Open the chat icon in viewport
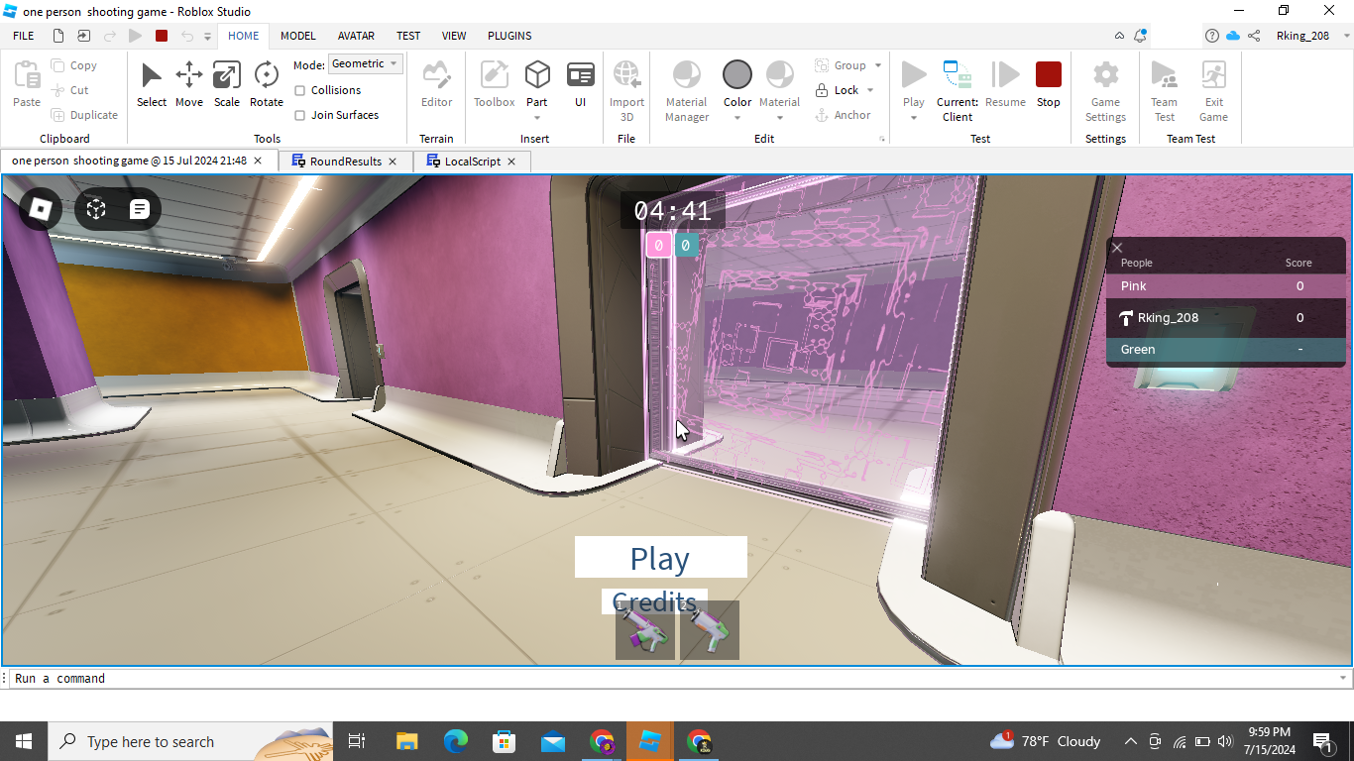The width and height of the screenshot is (1354, 761). point(140,209)
